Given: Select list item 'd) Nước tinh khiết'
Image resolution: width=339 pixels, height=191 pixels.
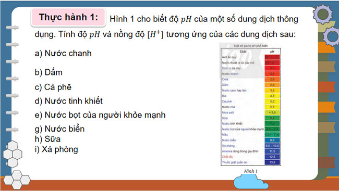Looking at the screenshot, I should pyautogui.click(x=68, y=101).
